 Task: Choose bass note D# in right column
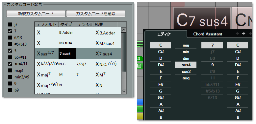pos(238,65)
